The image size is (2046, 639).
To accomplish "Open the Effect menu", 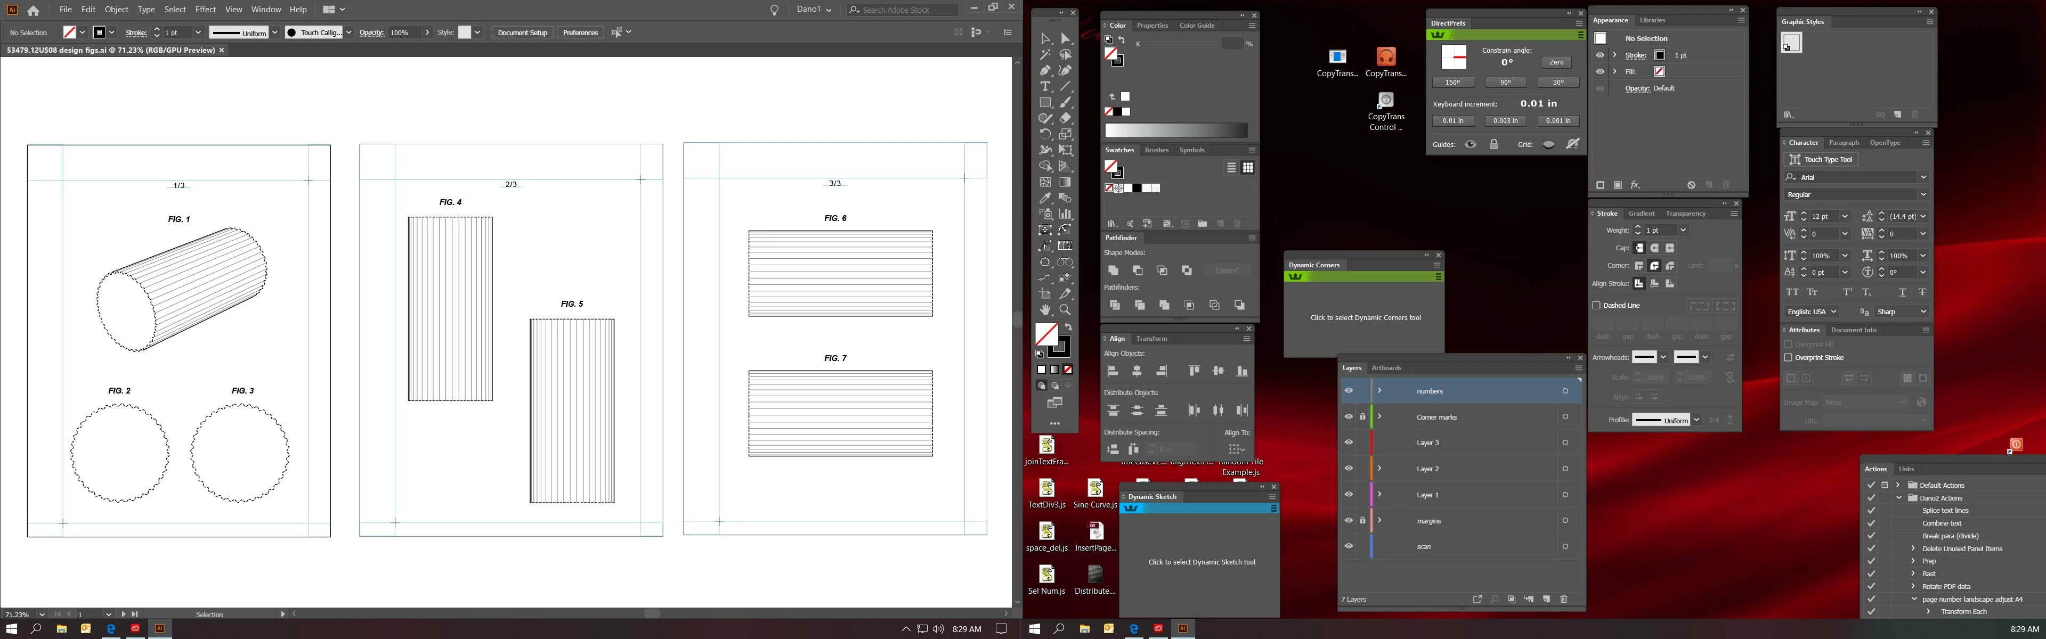I will pyautogui.click(x=205, y=10).
